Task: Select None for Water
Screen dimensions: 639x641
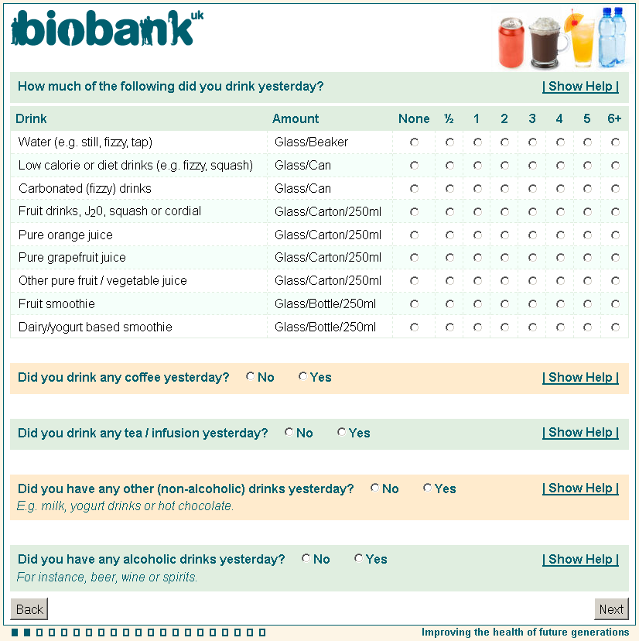Action: pyautogui.click(x=415, y=142)
